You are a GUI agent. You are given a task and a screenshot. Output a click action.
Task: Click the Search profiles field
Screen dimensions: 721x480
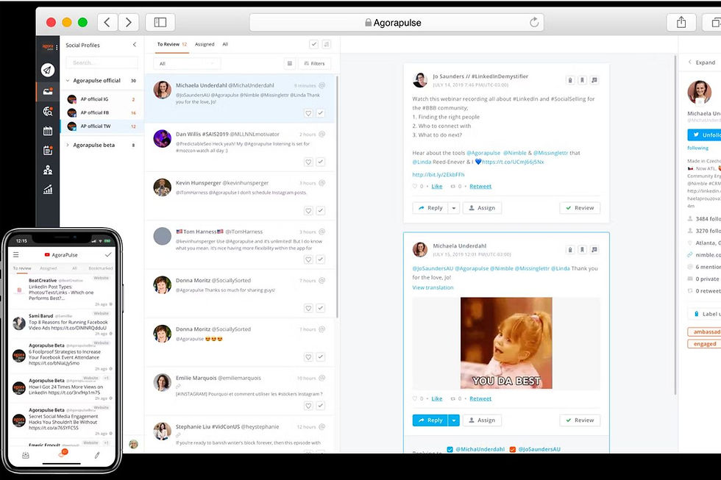(102, 62)
